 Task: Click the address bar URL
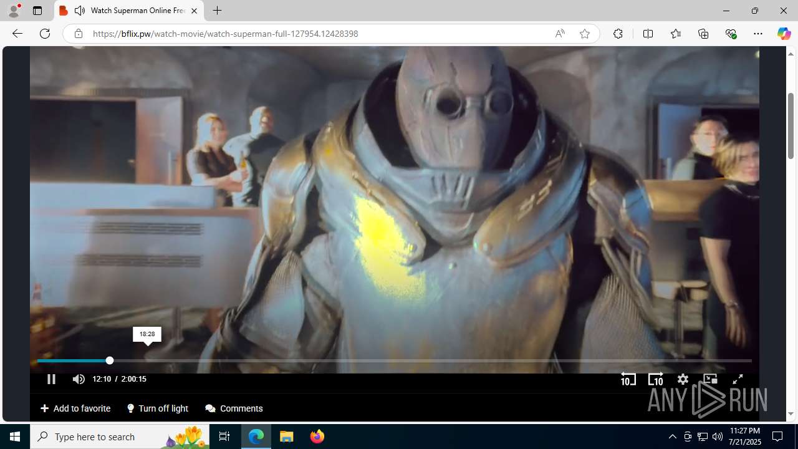coord(226,34)
